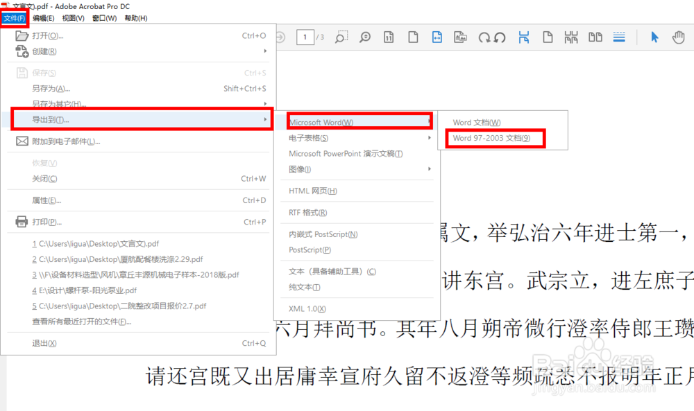Image resolution: width=694 pixels, height=411 pixels.
Task: Open 属性(E)... document properties
Action: click(x=139, y=200)
